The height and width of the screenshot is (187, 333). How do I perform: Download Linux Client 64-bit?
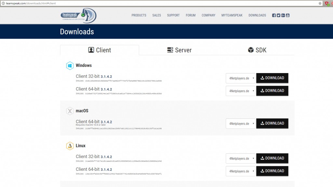click(272, 171)
